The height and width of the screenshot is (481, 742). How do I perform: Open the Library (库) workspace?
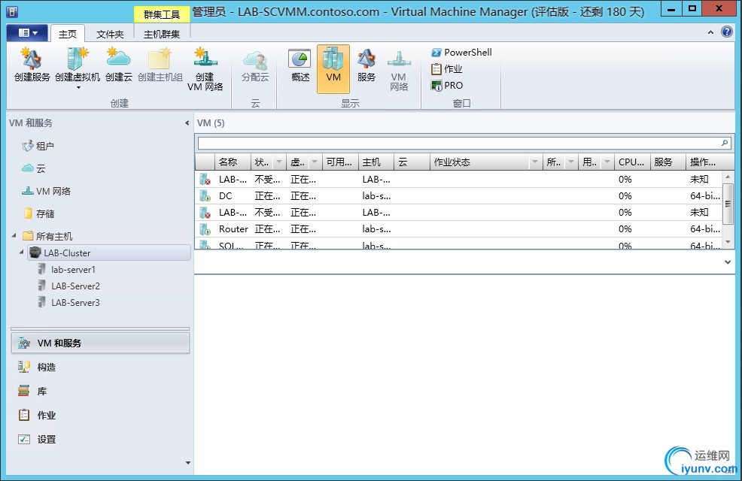(x=32, y=392)
